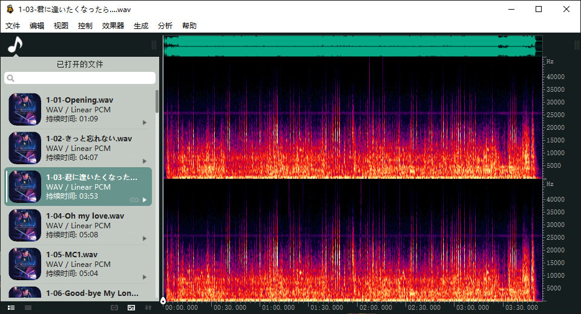Click the file list vertical scrollbar
Screen dimensions: 581x314
[157, 101]
